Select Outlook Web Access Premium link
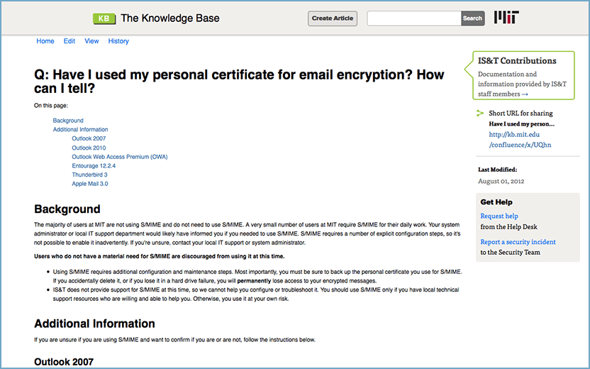 point(119,157)
